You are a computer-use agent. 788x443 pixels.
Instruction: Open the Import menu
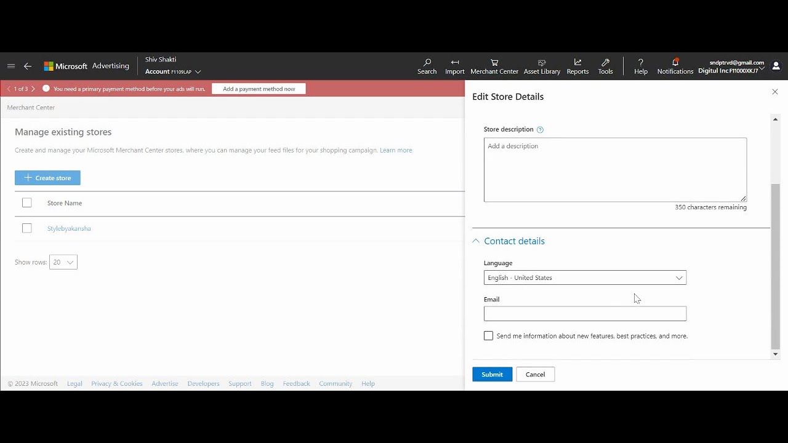(455, 66)
